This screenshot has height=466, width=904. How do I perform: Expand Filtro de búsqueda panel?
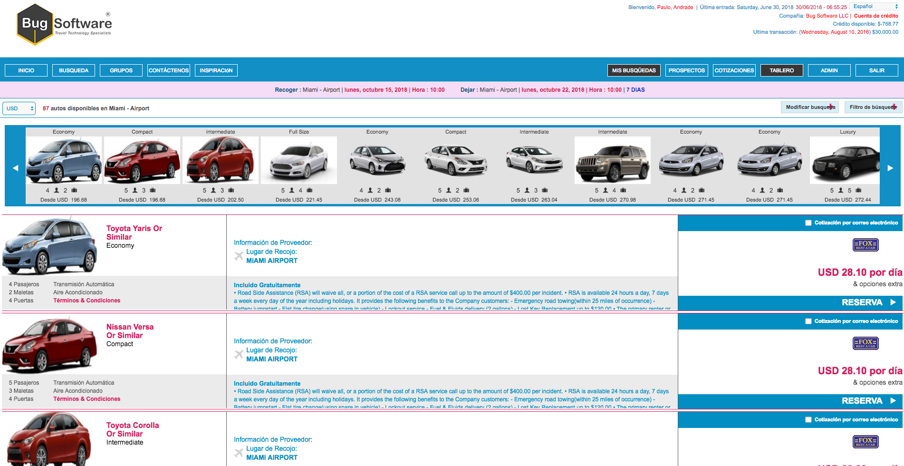[873, 107]
